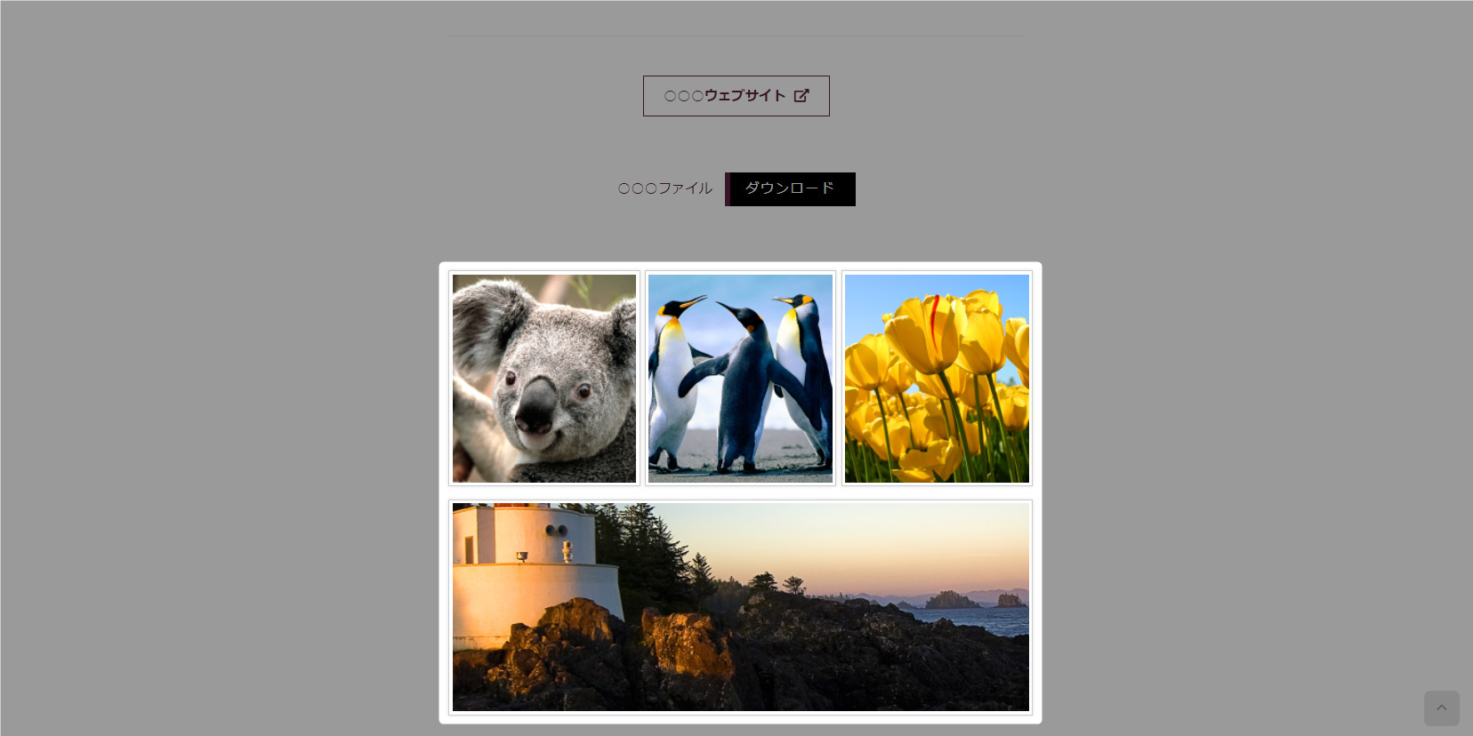Click the ウェブサイト text inside the outlined button
Screen dimensions: 1473x736
click(x=745, y=96)
